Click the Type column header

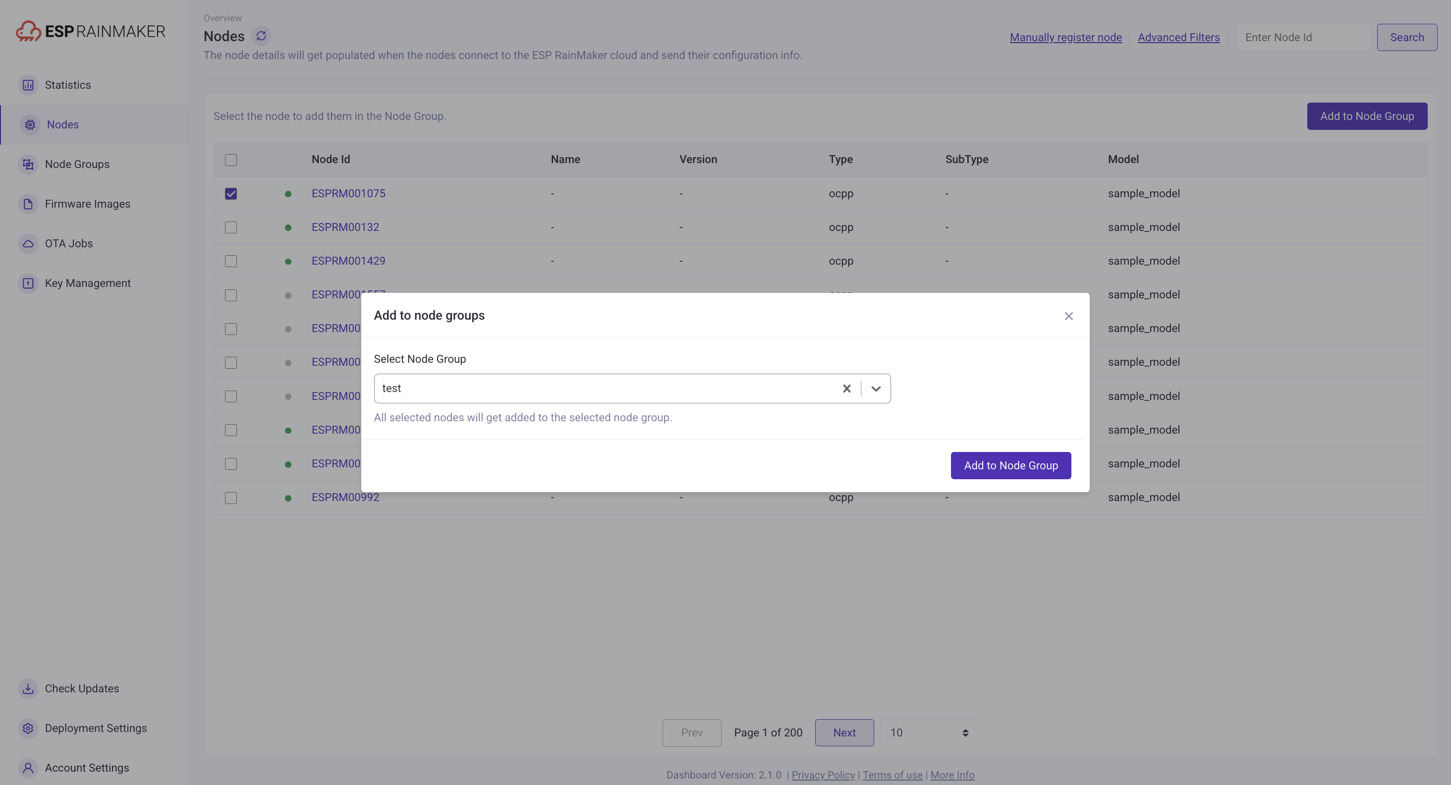point(840,160)
